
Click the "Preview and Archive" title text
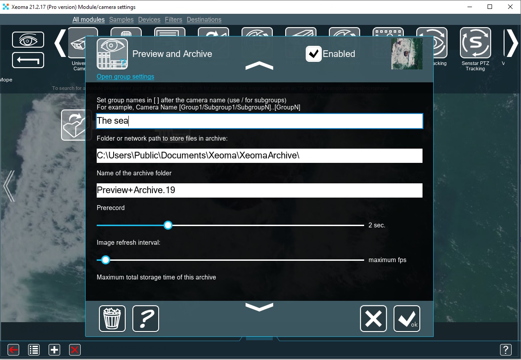pos(172,54)
